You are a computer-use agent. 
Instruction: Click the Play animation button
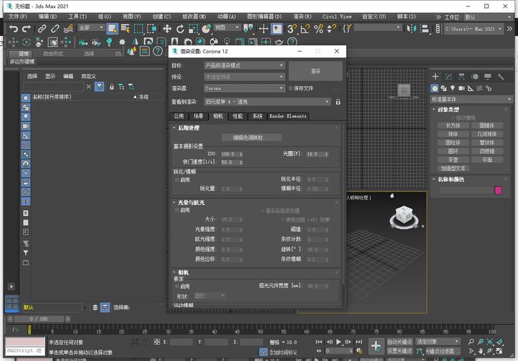(x=338, y=342)
